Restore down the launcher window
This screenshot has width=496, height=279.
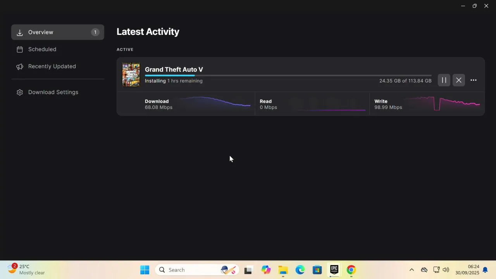(475, 6)
